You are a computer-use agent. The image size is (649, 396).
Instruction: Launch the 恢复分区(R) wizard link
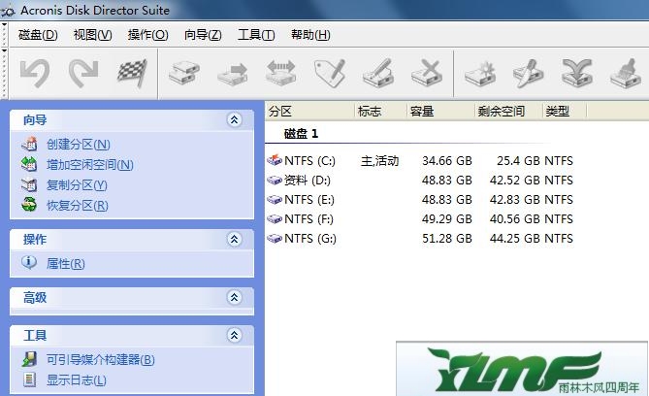77,205
